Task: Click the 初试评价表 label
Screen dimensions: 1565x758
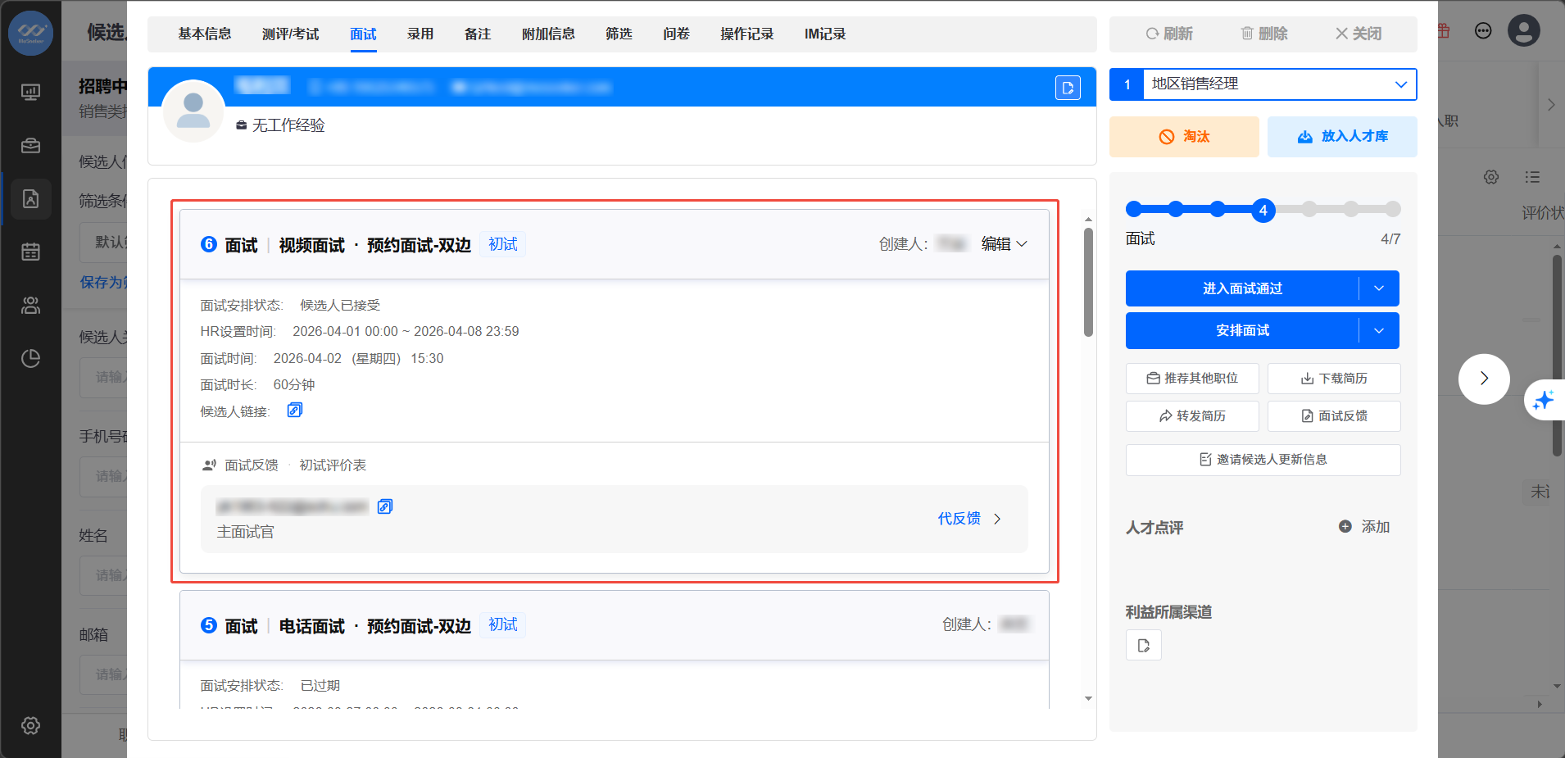Action: 333,465
